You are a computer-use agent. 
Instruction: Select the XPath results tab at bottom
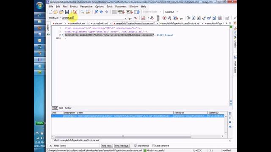pos(76,141)
